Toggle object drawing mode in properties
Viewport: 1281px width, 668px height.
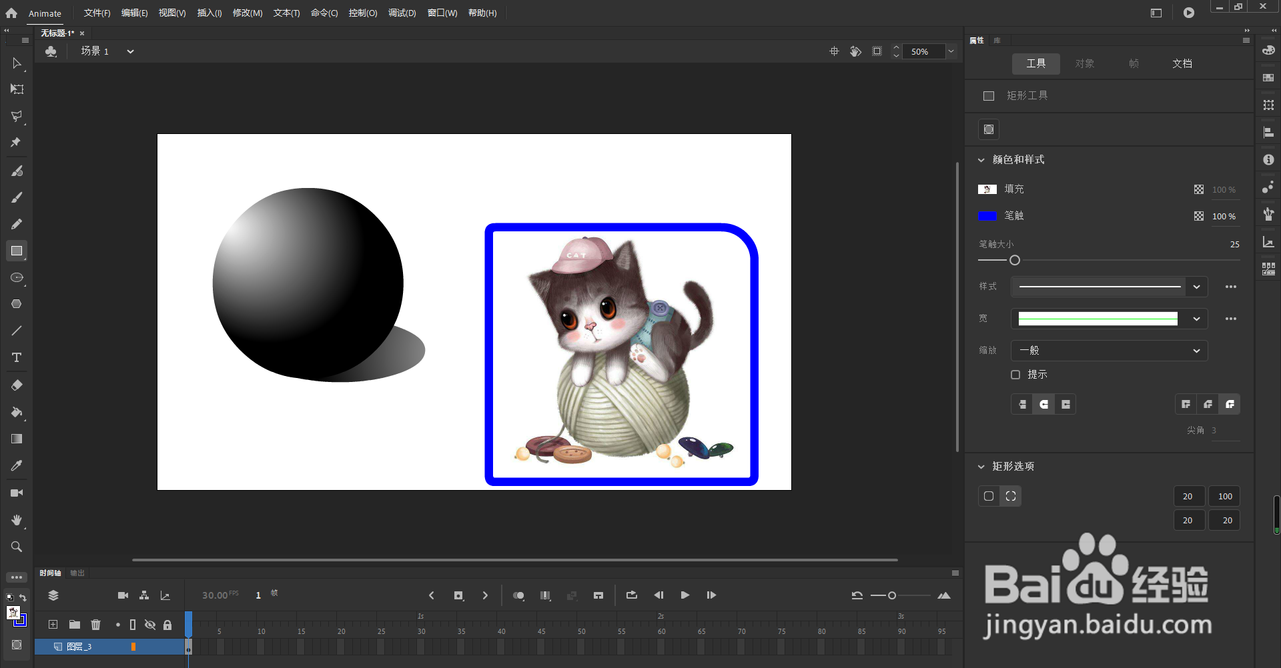(x=989, y=129)
